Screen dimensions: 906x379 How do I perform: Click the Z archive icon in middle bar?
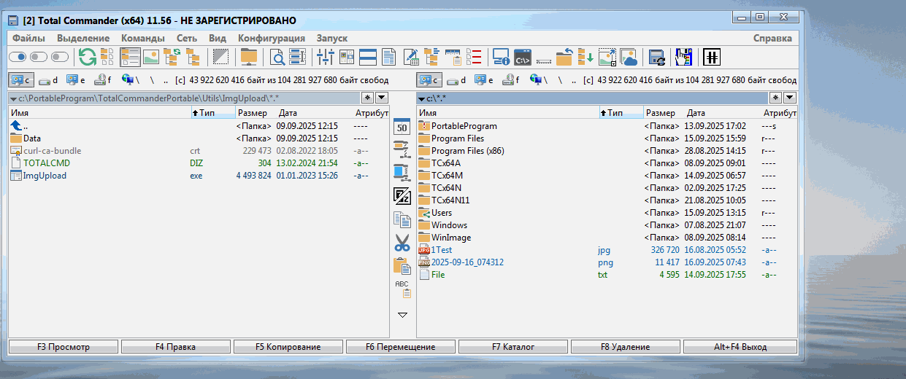pyautogui.click(x=402, y=195)
